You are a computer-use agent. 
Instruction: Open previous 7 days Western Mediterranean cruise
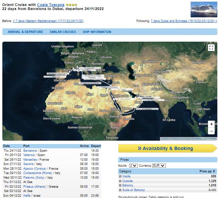pyautogui.click(x=48, y=21)
